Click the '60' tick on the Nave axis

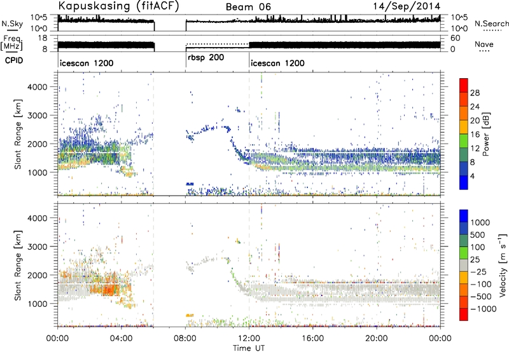[455, 38]
